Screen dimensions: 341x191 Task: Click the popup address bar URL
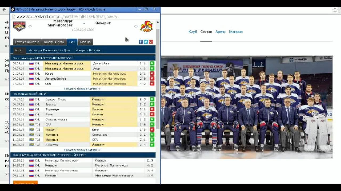click(67, 16)
